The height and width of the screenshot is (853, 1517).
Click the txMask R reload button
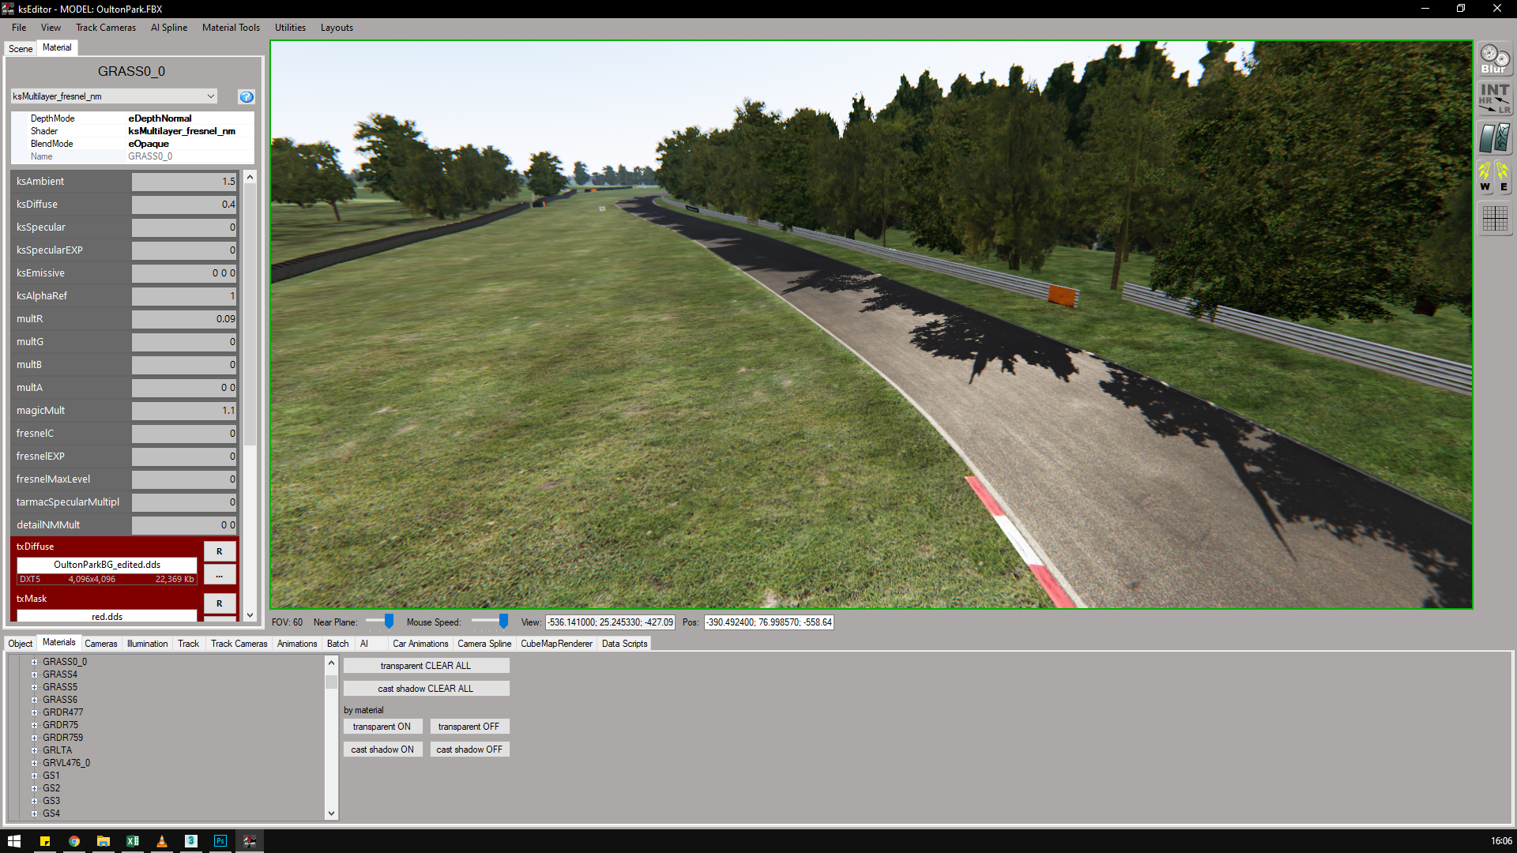[x=220, y=603]
